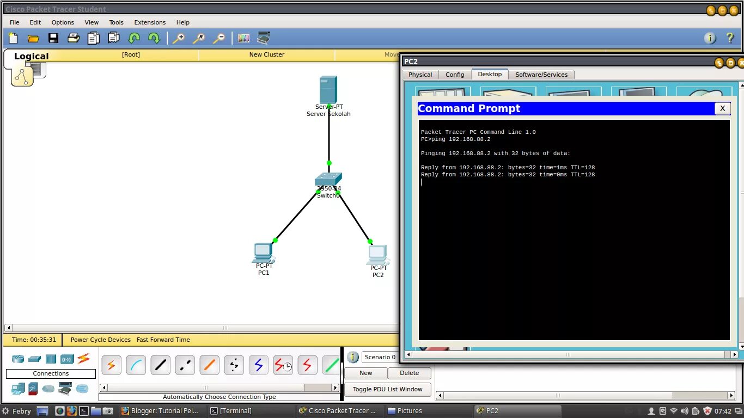
Task: Save the network with the floppy icon
Action: point(53,38)
